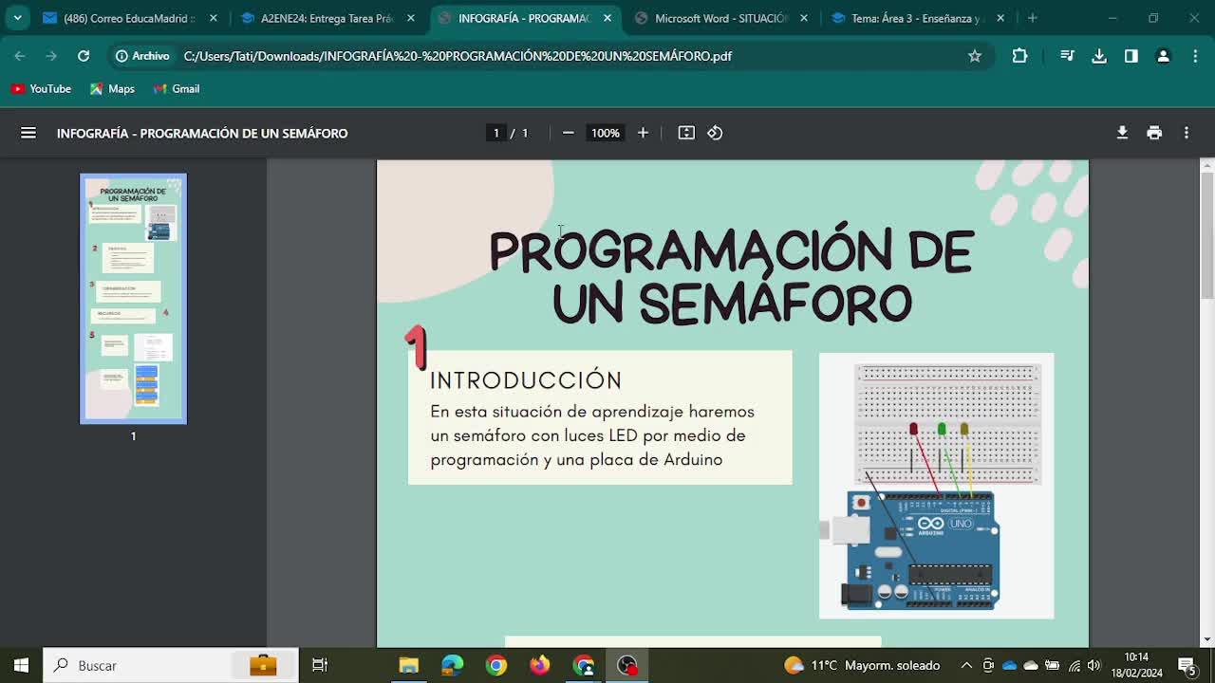1215x683 pixels.
Task: Show hidden system tray icons
Action: (x=966, y=666)
